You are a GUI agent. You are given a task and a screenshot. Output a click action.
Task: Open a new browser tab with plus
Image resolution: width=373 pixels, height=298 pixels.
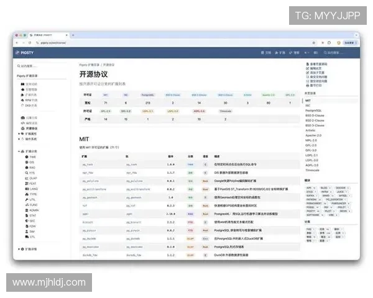(x=73, y=35)
